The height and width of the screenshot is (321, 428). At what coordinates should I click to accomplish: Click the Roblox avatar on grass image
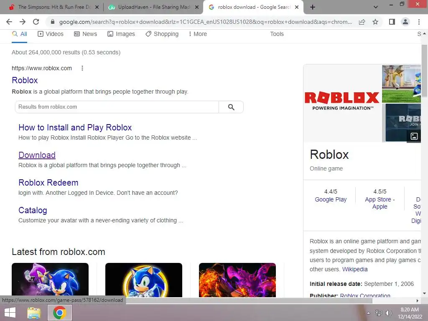[402, 84]
